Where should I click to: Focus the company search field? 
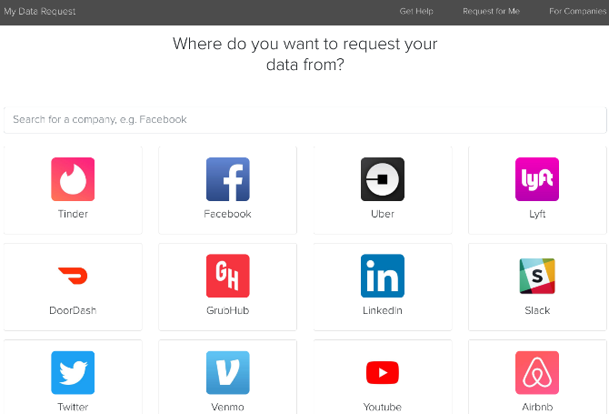(x=304, y=120)
